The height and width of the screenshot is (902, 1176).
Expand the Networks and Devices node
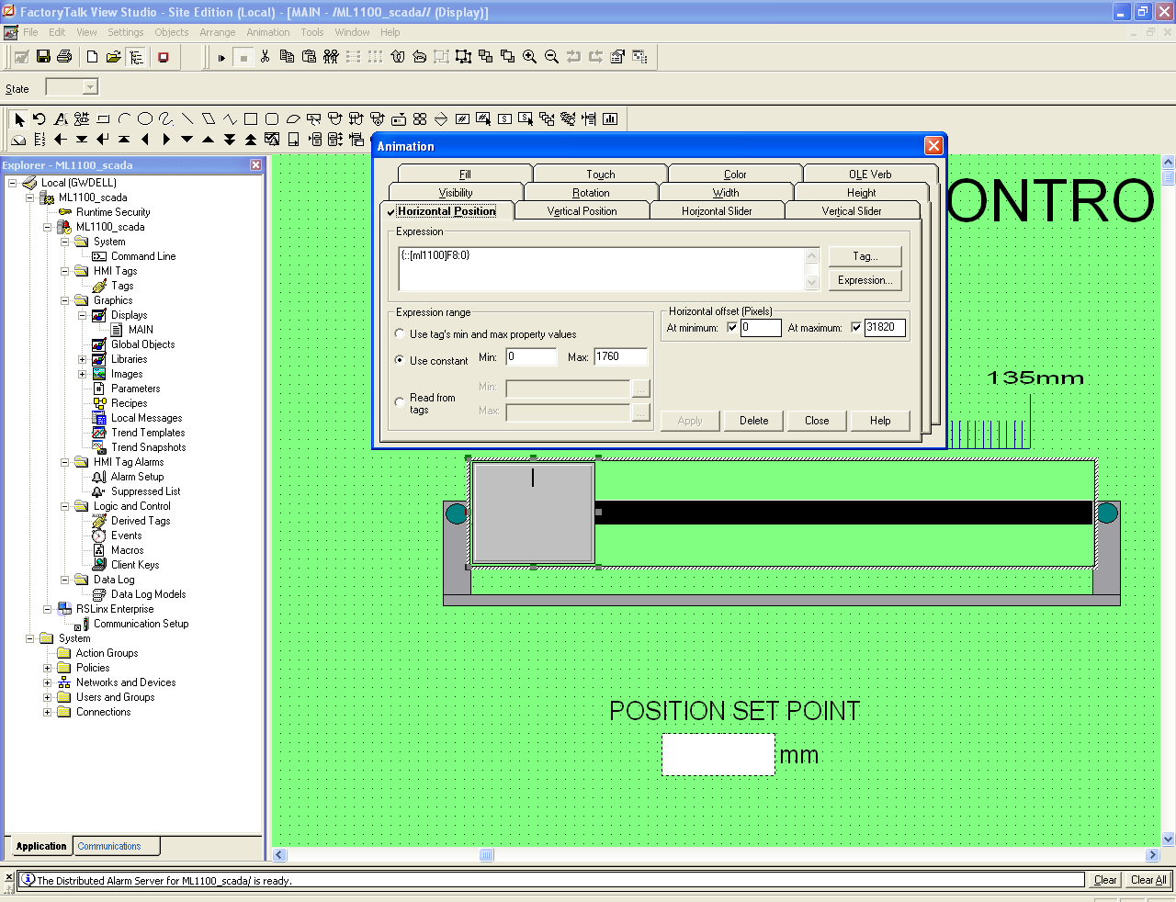click(x=48, y=682)
